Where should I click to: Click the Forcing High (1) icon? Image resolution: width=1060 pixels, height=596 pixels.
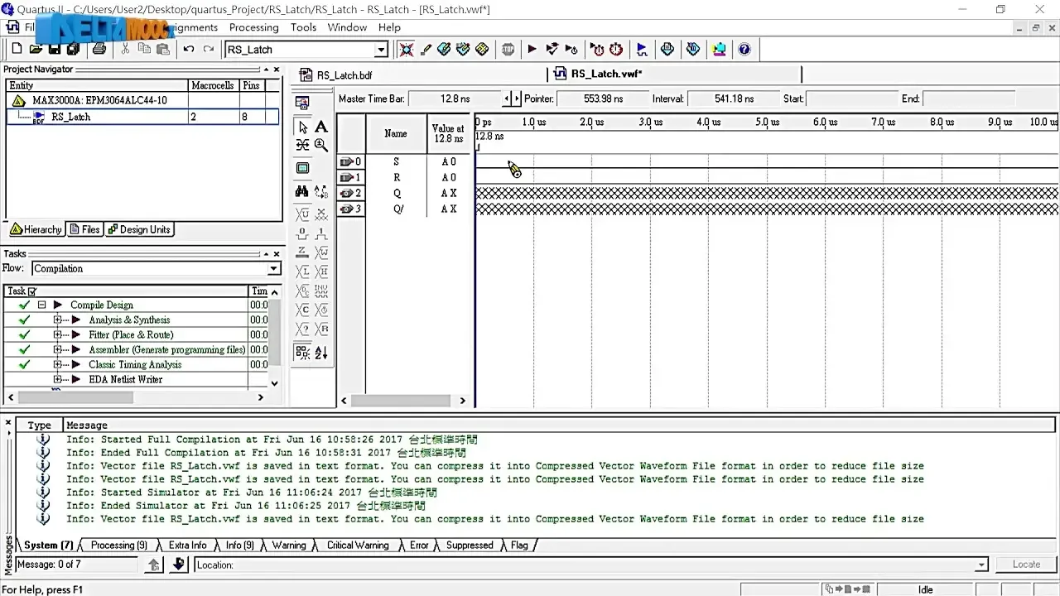(321, 233)
